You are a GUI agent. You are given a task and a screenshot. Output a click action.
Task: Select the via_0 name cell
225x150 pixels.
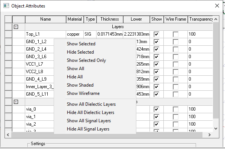pos(39,109)
